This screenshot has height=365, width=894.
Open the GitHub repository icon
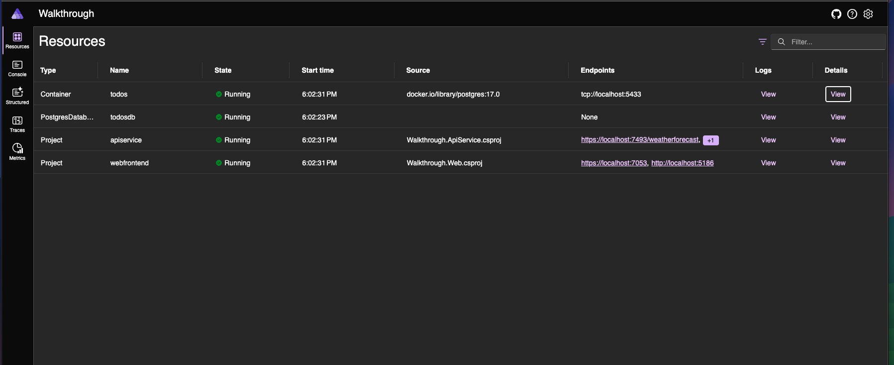836,14
